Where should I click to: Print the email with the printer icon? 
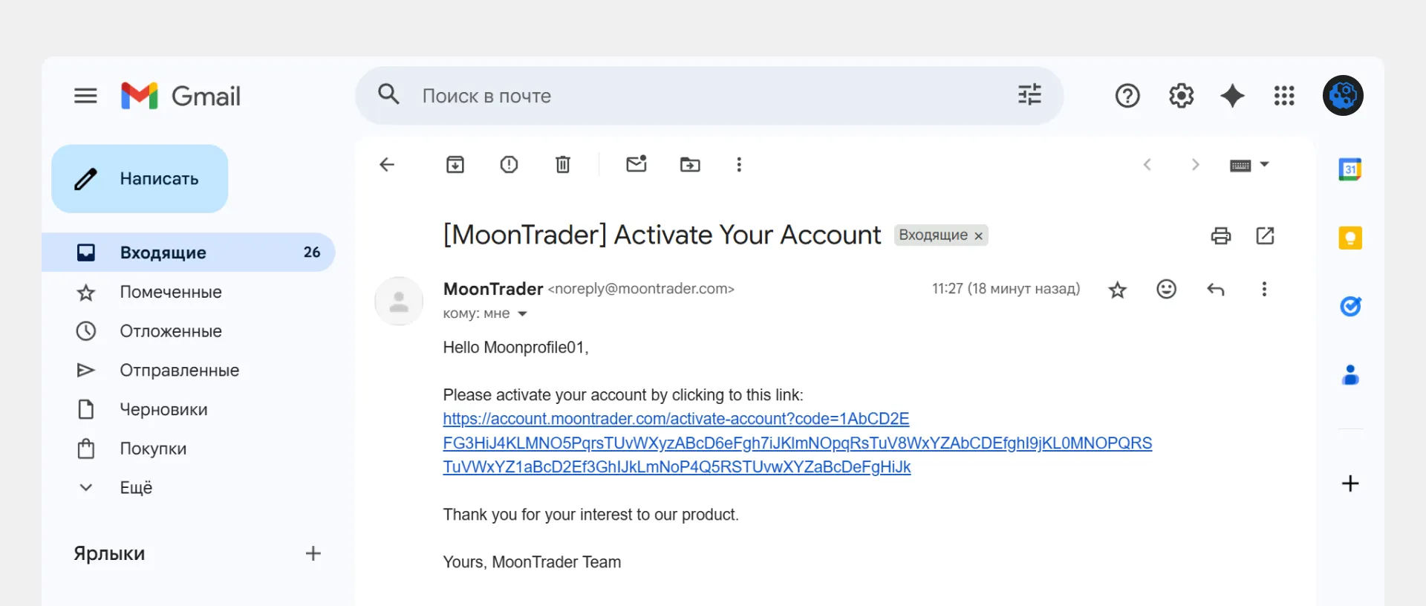coord(1221,236)
